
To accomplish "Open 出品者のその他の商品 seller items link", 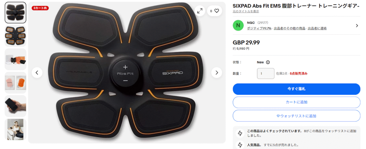I will click(290, 29).
